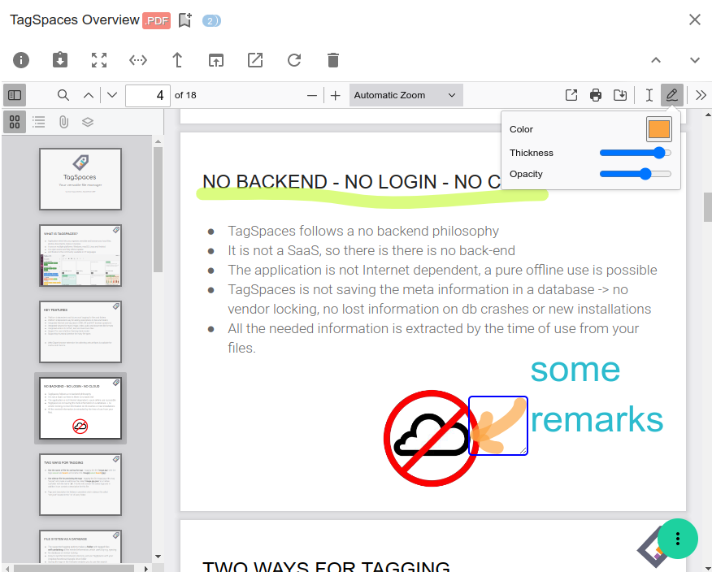Expand more tools with the double-chevron
Viewport: 712px width, 572px height.
coord(701,95)
